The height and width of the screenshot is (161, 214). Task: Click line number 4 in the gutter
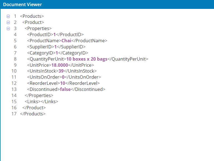[15, 34]
